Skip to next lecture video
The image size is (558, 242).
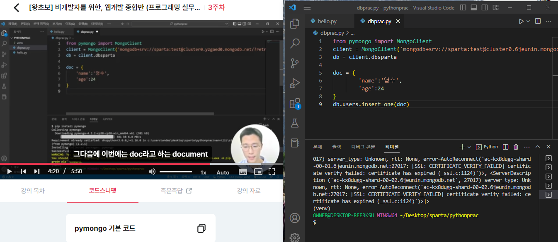click(37, 172)
